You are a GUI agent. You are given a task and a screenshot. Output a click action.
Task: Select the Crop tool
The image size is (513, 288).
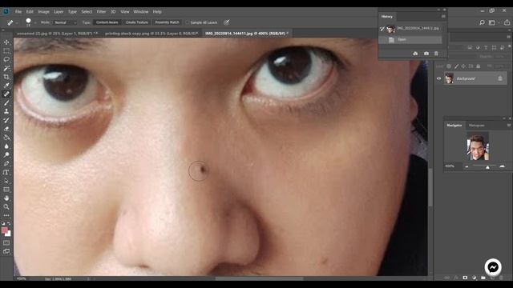6,77
